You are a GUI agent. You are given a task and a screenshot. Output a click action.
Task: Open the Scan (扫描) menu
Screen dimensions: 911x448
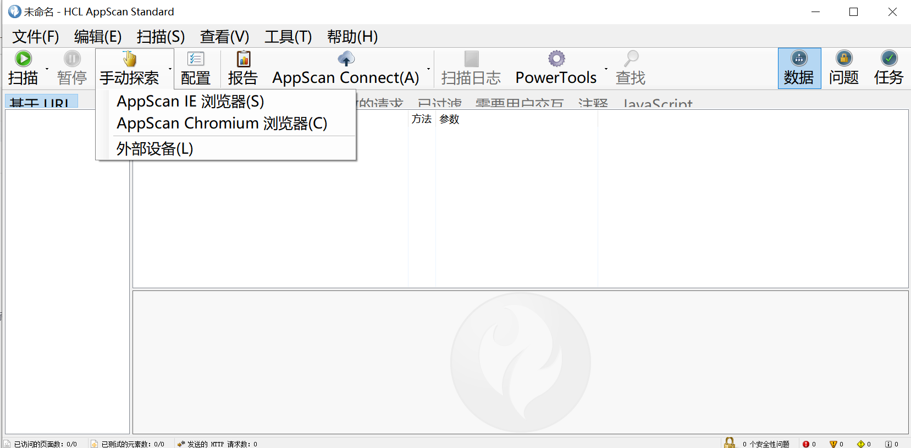click(x=161, y=37)
